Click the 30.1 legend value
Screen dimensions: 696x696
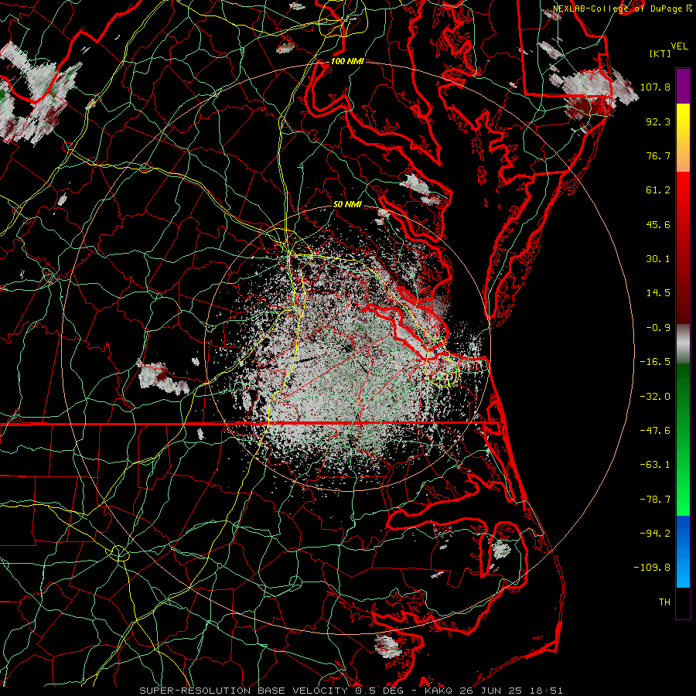[x=658, y=259]
